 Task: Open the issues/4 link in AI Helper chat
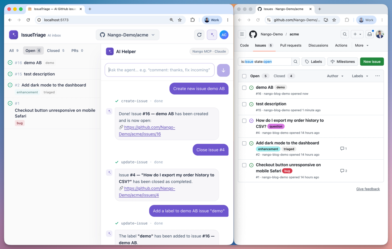[147, 192]
